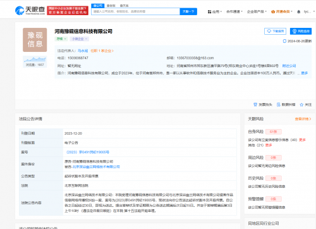Click the 天眼风险 panel heading
Viewport: 316px width, 229px height.
click(256, 119)
